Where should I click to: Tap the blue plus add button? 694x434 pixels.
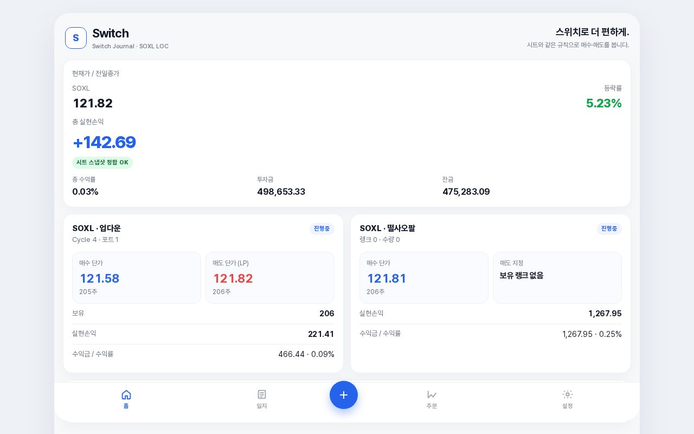[344, 395]
